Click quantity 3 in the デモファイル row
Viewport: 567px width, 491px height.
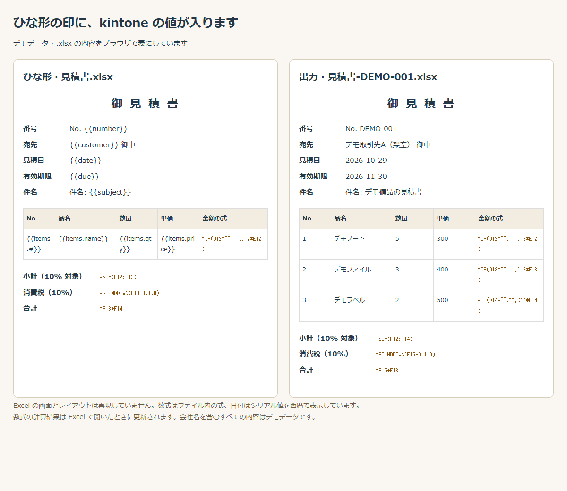(412, 275)
